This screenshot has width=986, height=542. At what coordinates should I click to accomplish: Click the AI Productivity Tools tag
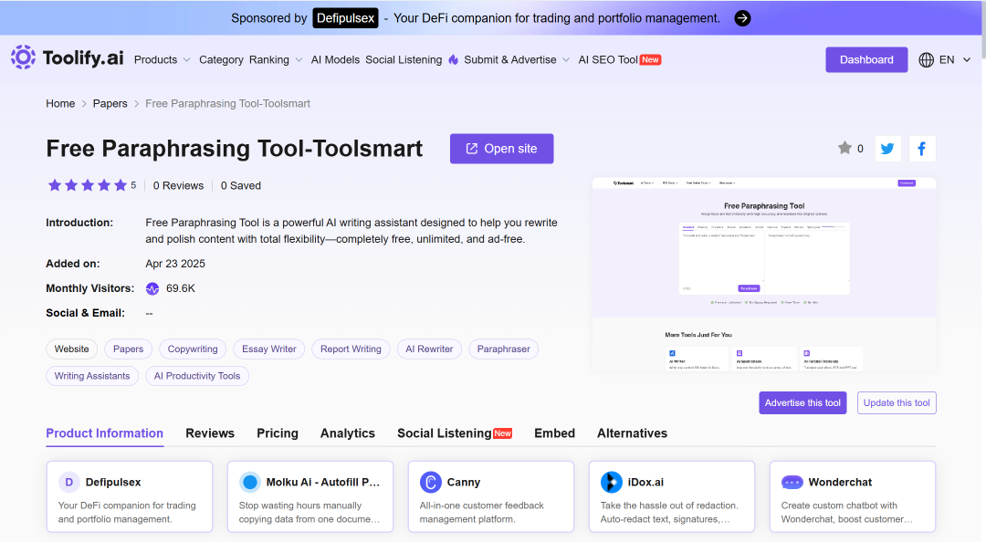pyautogui.click(x=197, y=376)
